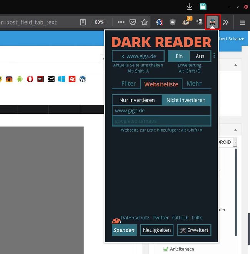Open Dark Reader three-dot settings menu
This screenshot has width=250, height=254.
click(x=214, y=56)
